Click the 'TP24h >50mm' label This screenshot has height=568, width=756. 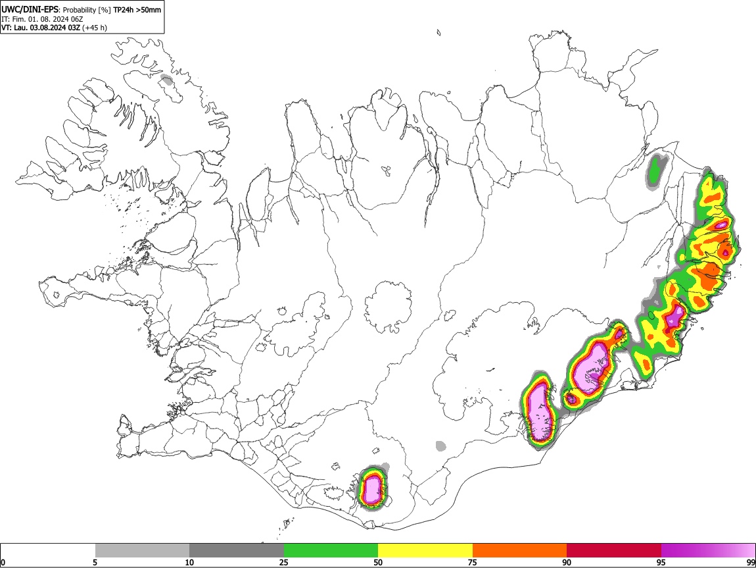point(137,10)
